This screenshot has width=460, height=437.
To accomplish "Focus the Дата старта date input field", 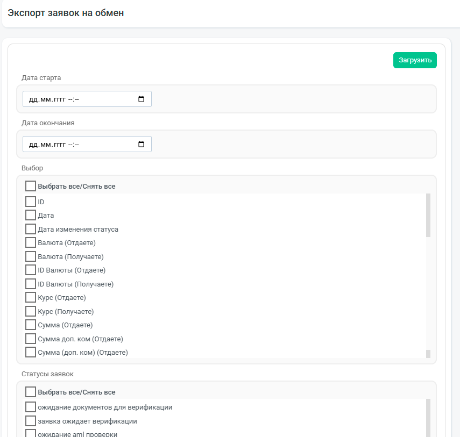I will [87, 99].
